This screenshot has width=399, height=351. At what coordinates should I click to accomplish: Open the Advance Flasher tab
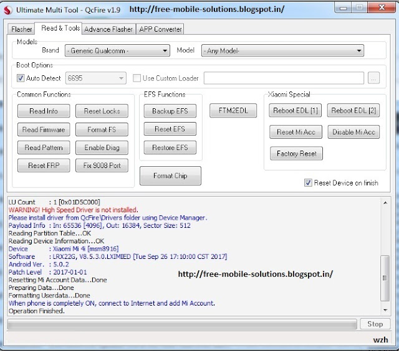point(108,29)
